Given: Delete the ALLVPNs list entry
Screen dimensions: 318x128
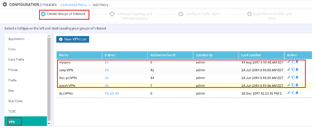Looking at the screenshot, I should (x=297, y=93).
